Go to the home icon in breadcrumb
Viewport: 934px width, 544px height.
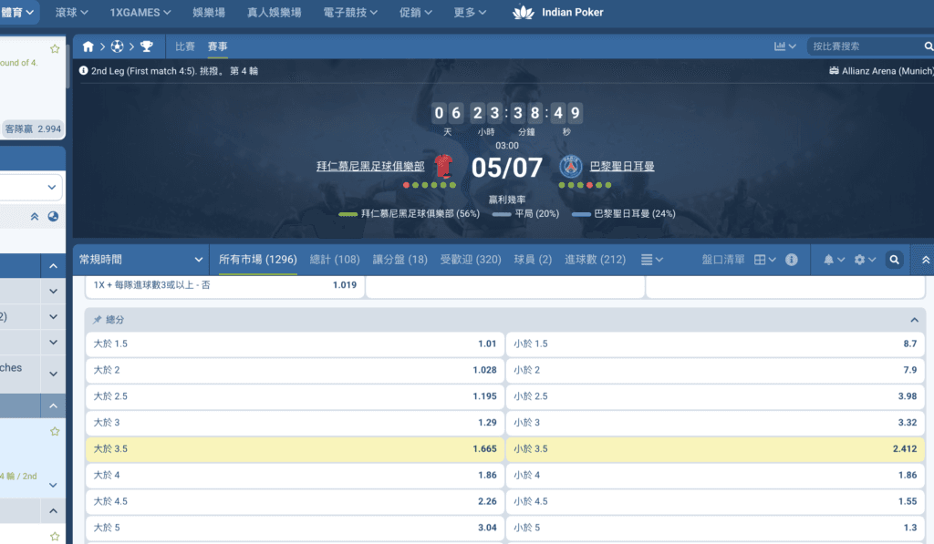pos(88,46)
